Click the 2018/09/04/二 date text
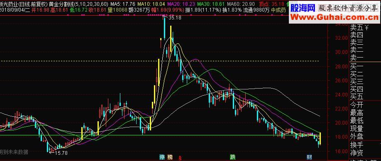This screenshot has height=161, width=381. pos(15,10)
